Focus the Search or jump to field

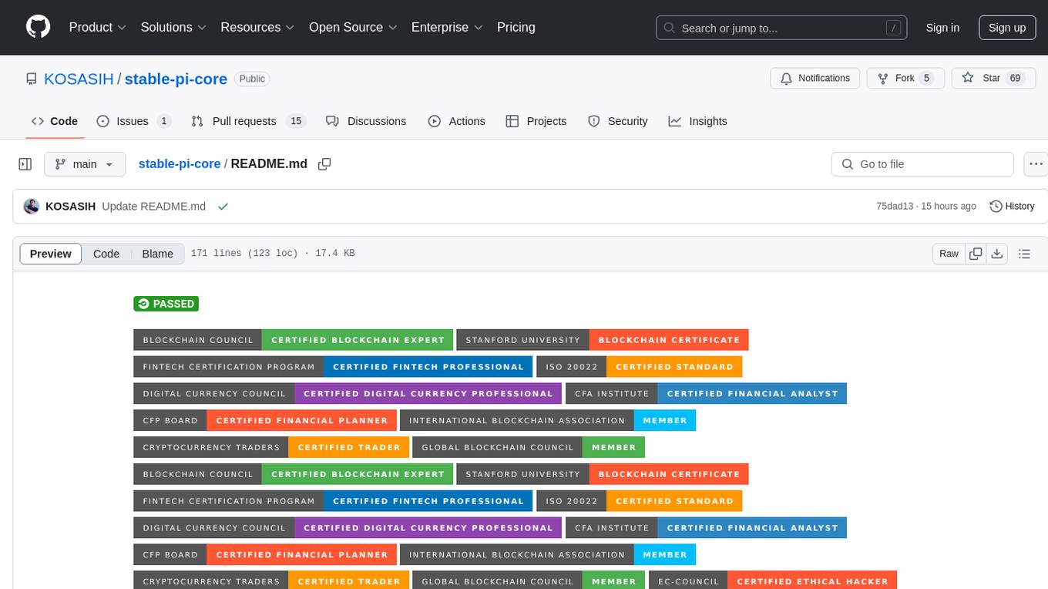pyautogui.click(x=780, y=28)
